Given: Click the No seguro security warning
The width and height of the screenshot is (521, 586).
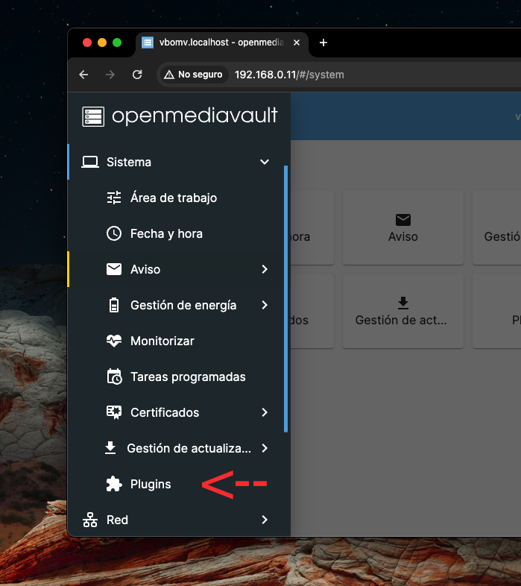Looking at the screenshot, I should point(193,75).
